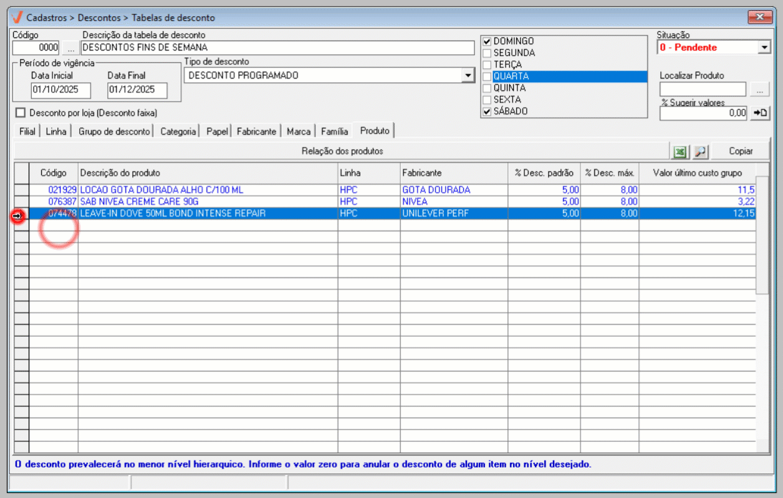This screenshot has height=498, width=783.
Task: Open the Grupo de desconto tab
Action: (114, 131)
